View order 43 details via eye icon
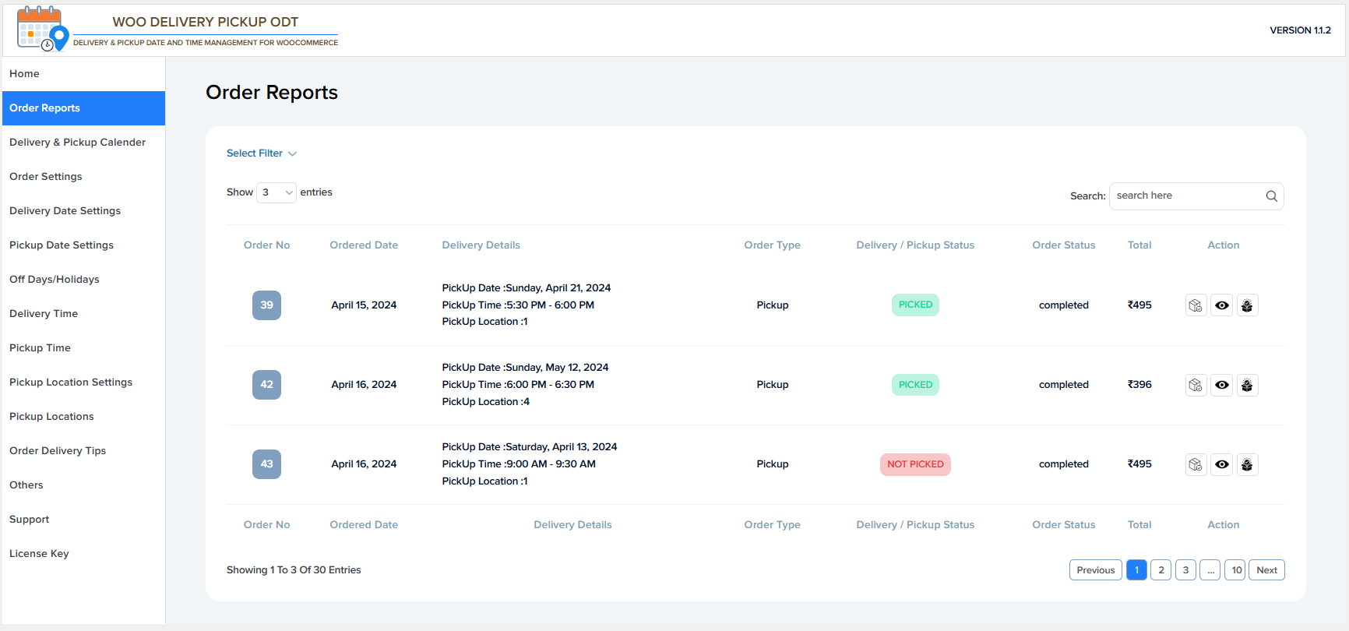Screen dimensions: 1349x631 1222,464
